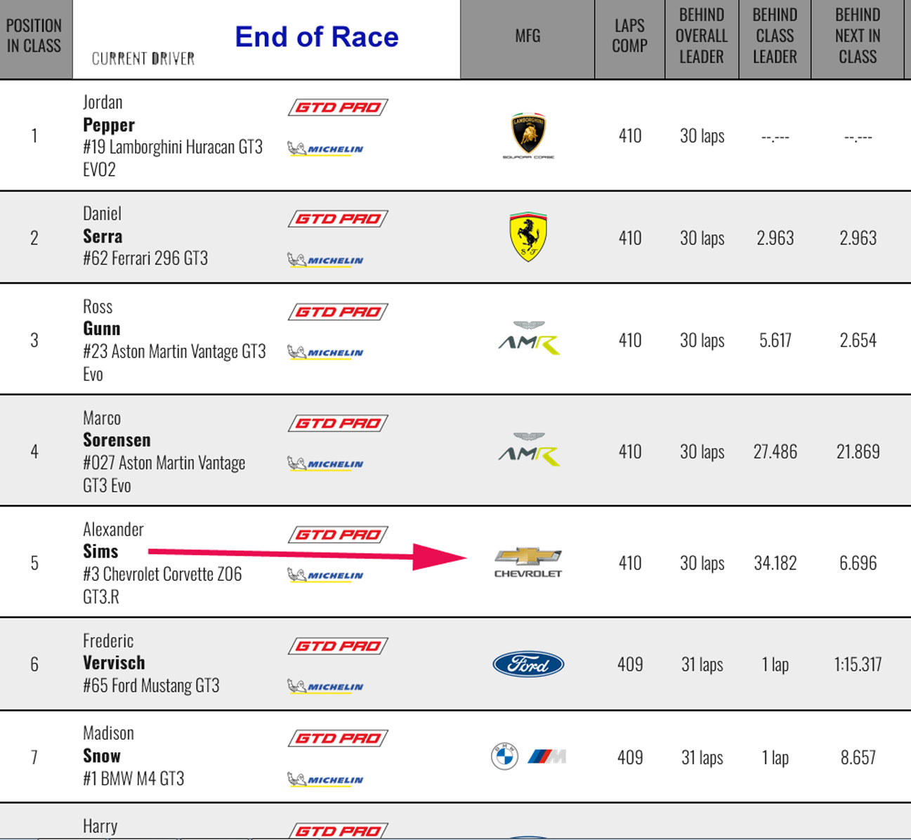
Task: Click the GTD PRO badge beside Frederic Vervisch
Action: pos(338,646)
